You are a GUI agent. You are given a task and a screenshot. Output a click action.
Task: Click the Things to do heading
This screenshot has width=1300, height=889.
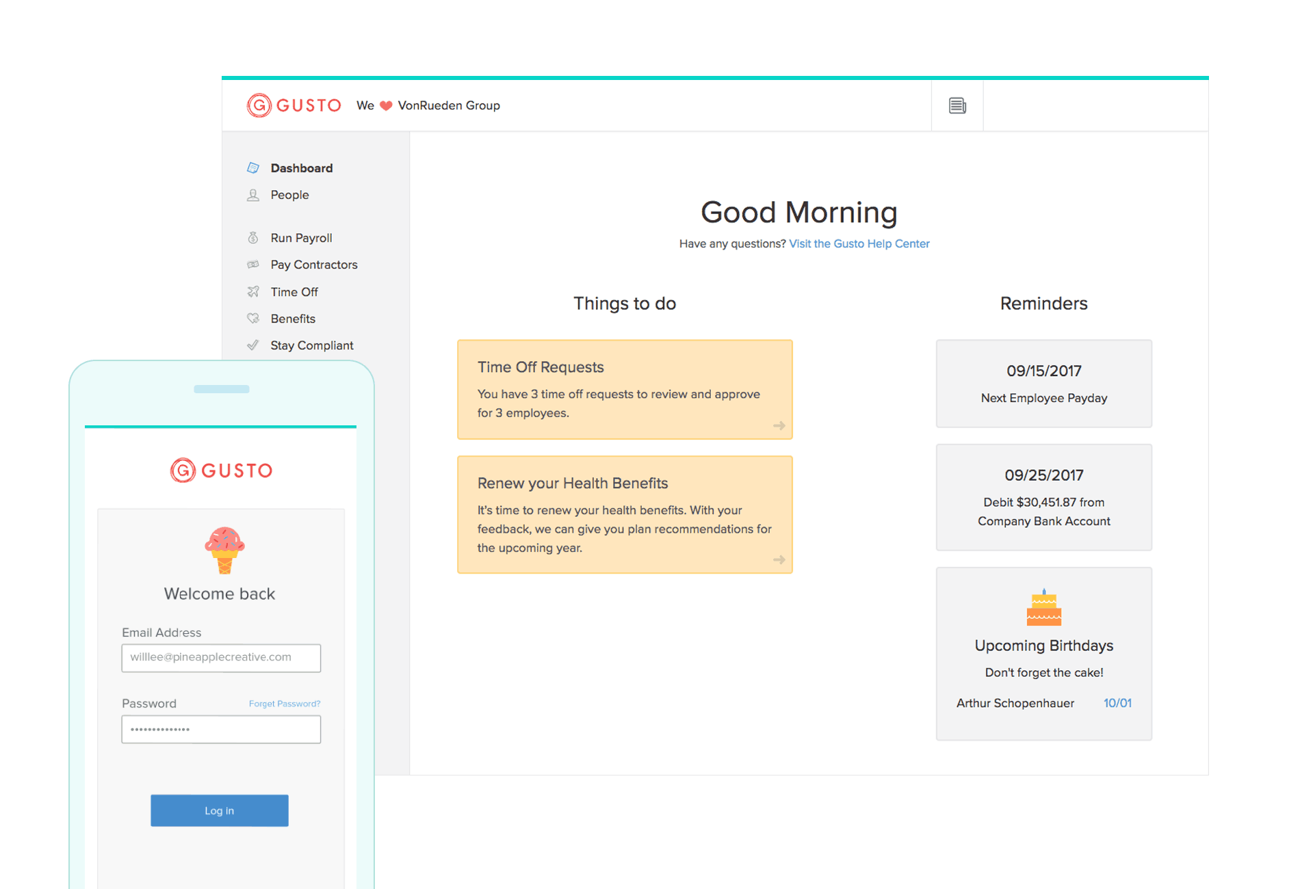click(x=625, y=303)
